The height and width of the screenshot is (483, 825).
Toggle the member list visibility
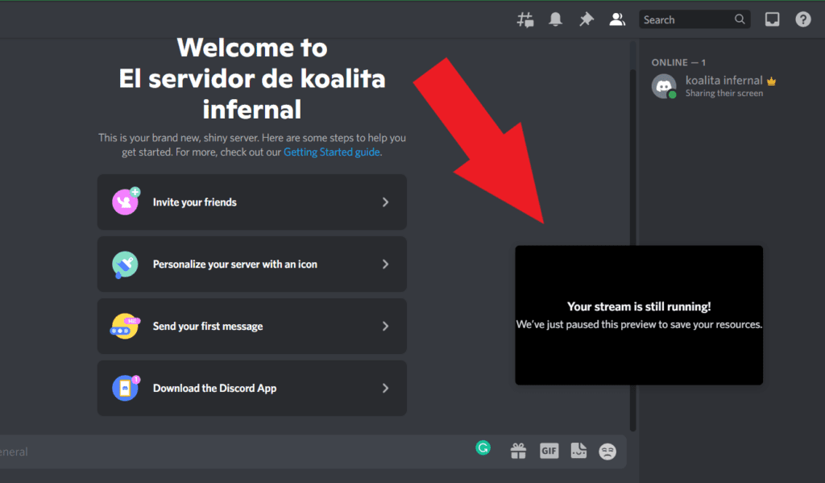[616, 19]
